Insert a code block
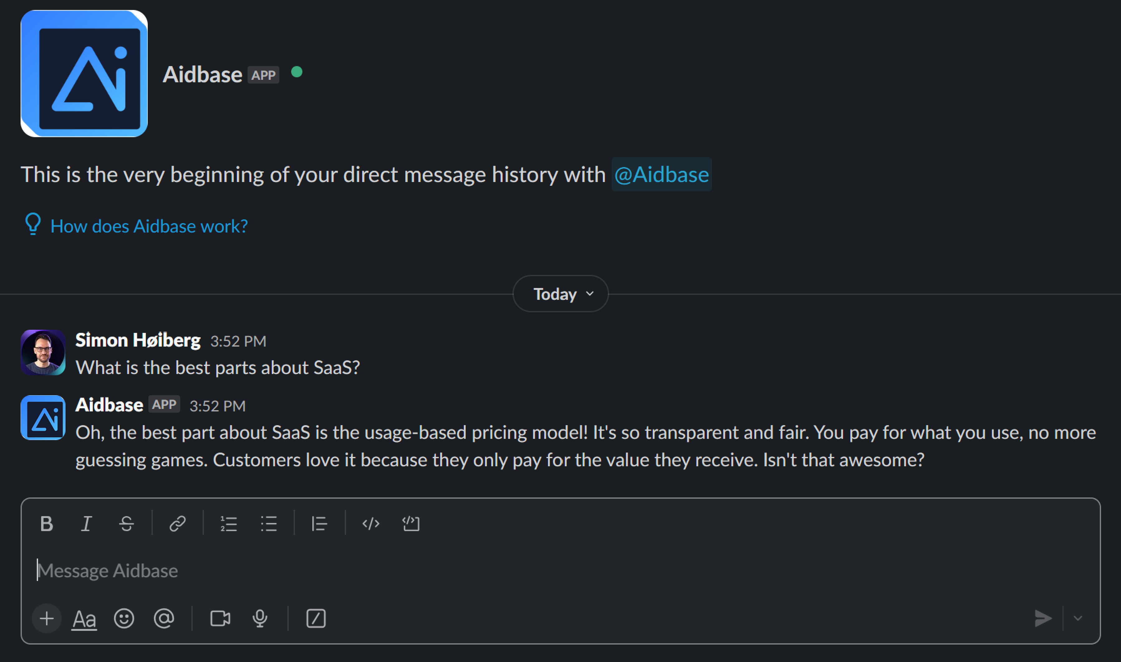This screenshot has width=1121, height=662. pyautogui.click(x=410, y=524)
